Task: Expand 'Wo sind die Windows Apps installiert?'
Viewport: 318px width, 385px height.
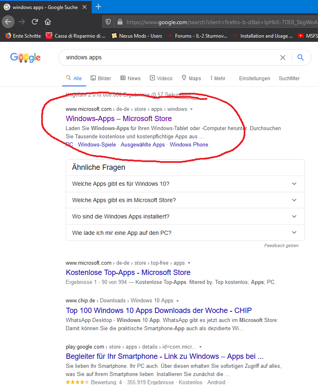Action: tap(185, 216)
